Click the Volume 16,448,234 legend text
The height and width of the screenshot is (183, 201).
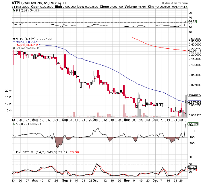[28, 48]
